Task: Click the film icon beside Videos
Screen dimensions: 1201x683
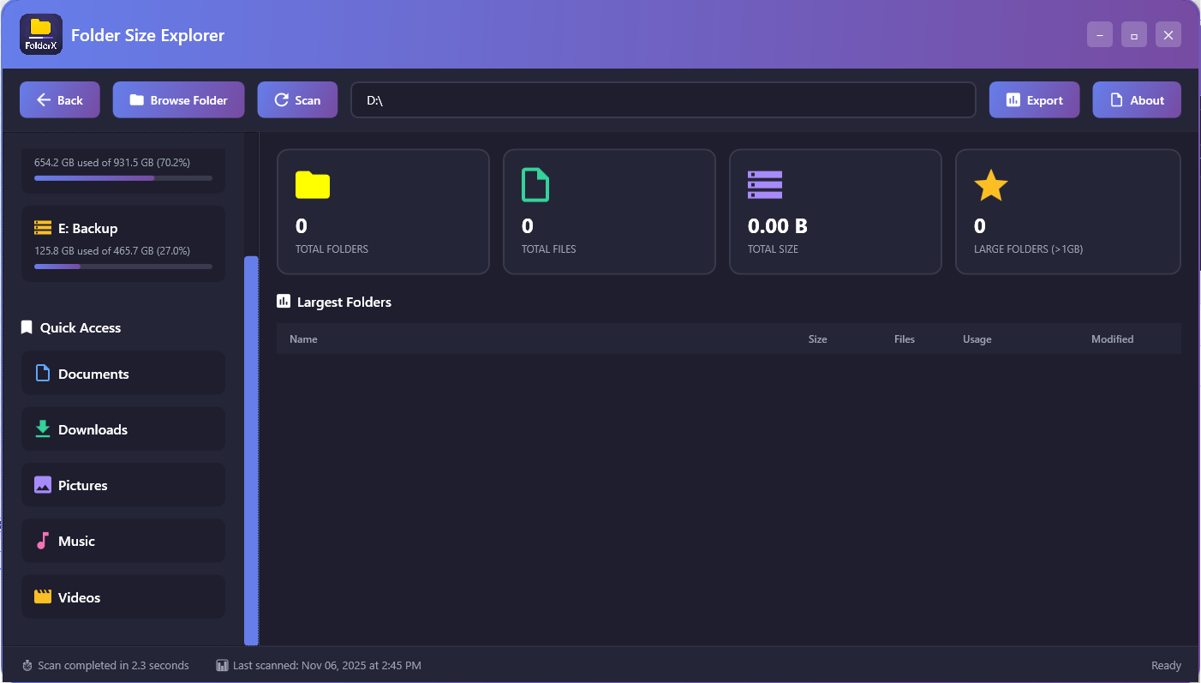Action: (x=42, y=596)
